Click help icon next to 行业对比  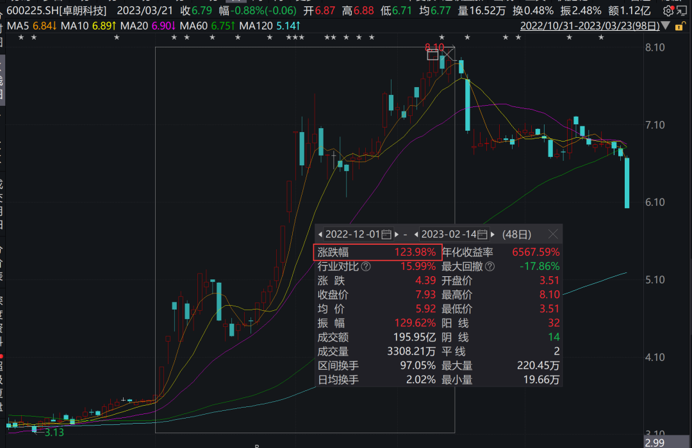point(366,266)
